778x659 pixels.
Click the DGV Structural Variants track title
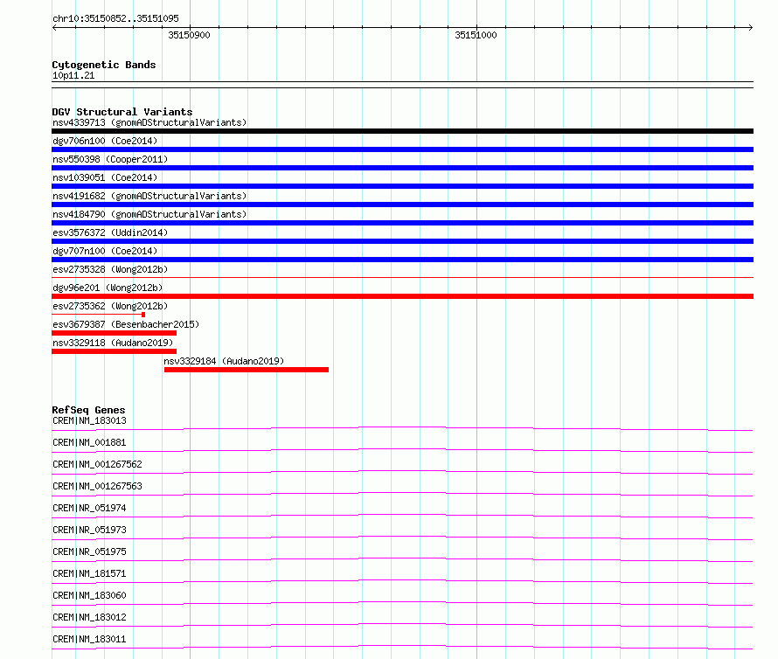122,112
